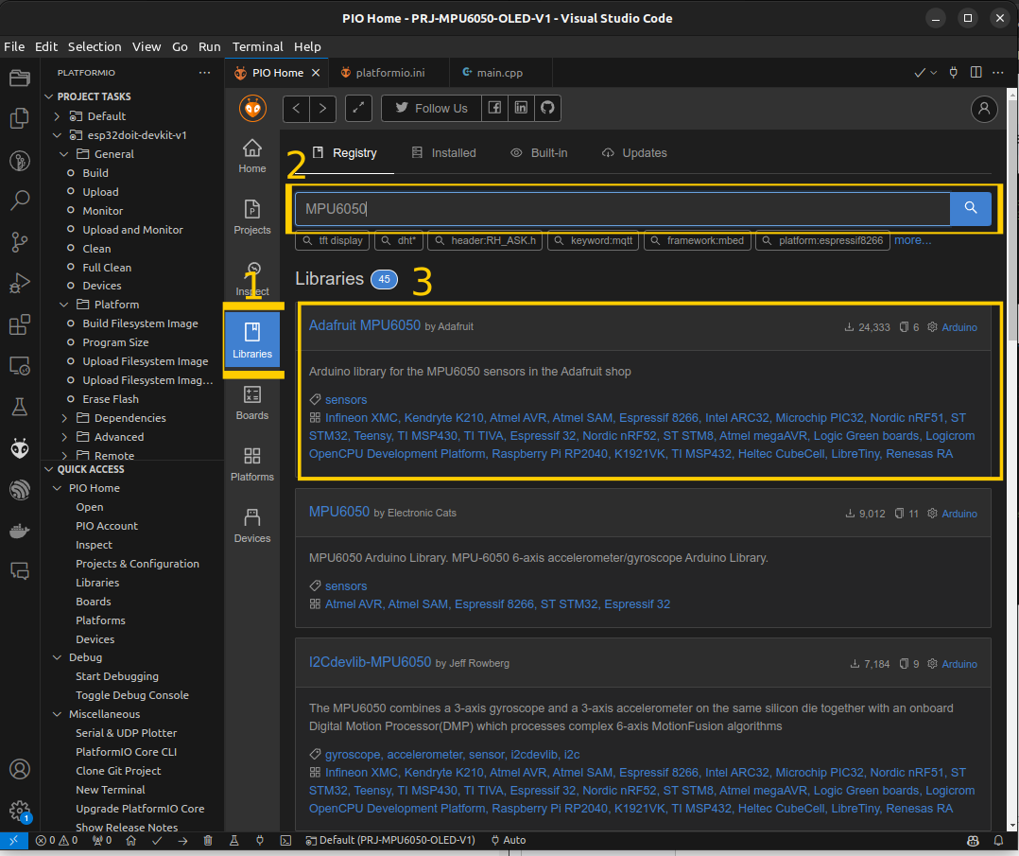Click the Clean trash icon in status bar
The height and width of the screenshot is (856, 1019).
pos(208,840)
